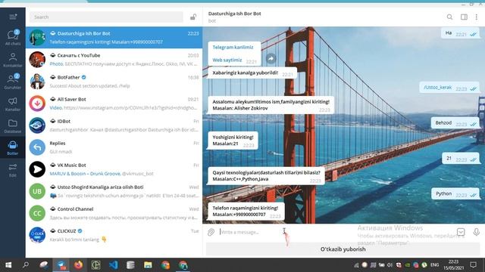485x272 pixels.
Task: Click the VK Music Bot avatar
Action: (x=37, y=169)
